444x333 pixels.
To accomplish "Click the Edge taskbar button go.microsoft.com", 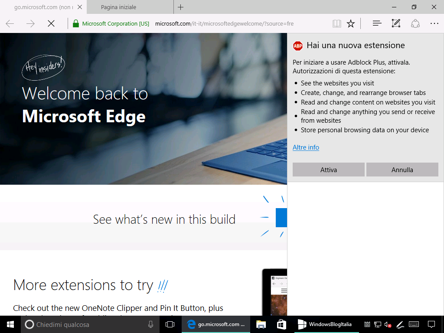I will pyautogui.click(x=216, y=324).
